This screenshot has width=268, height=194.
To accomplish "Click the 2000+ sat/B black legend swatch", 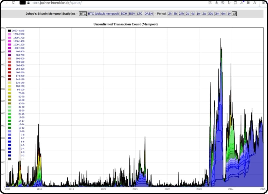I will (x=9, y=31).
